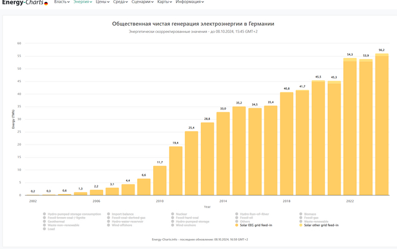Enable Waste non-renewable legend series

(61, 225)
